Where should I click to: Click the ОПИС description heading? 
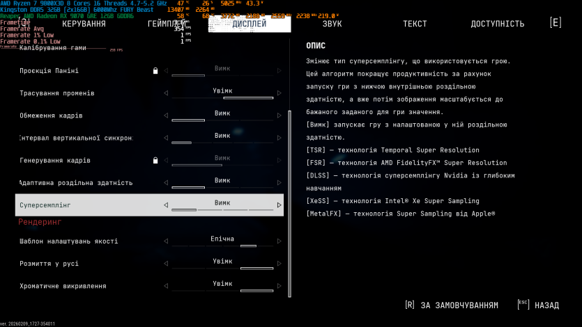coord(316,45)
